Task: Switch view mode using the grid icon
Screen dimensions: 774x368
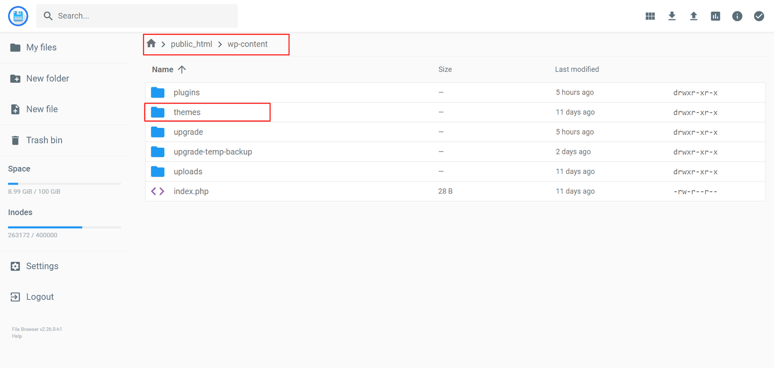Action: click(x=650, y=16)
